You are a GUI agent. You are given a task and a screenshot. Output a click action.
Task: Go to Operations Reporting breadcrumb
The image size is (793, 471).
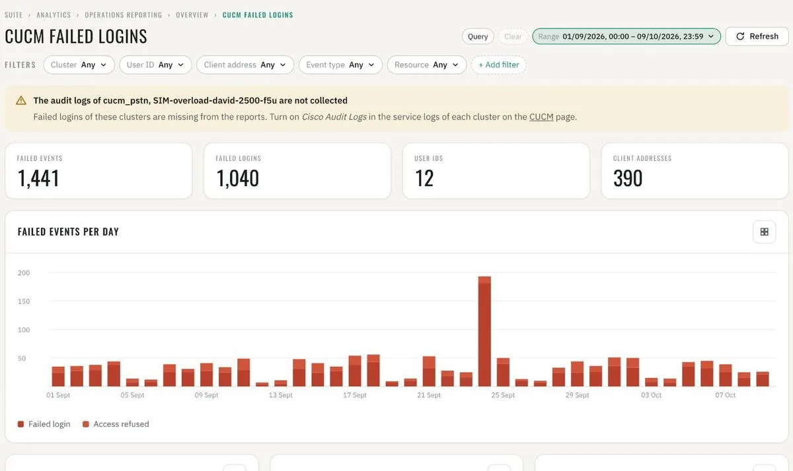click(124, 15)
